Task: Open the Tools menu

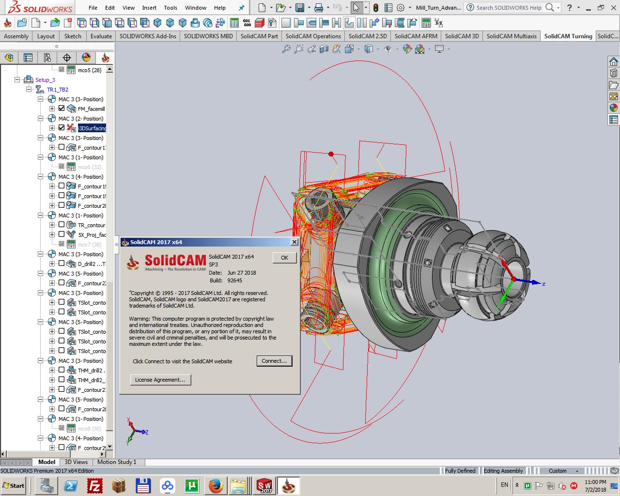Action: coord(170,8)
